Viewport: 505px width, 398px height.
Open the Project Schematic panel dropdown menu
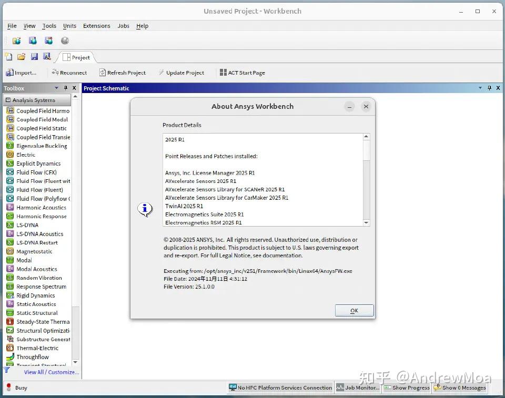[x=479, y=88]
